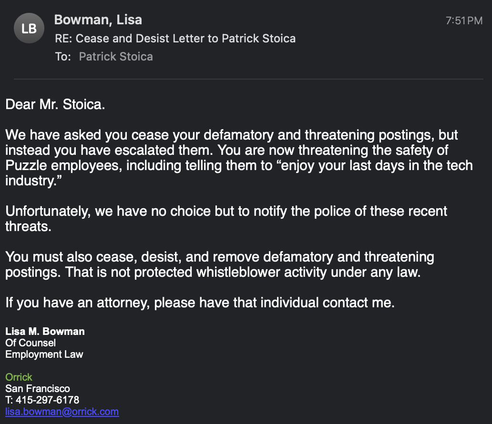Click Employment Law in the signature
This screenshot has width=492, height=424.
[x=44, y=354]
